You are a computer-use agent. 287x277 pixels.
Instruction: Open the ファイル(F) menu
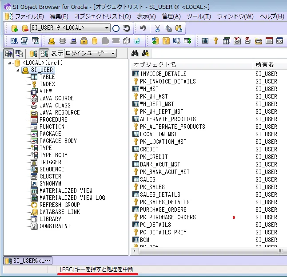(29, 16)
